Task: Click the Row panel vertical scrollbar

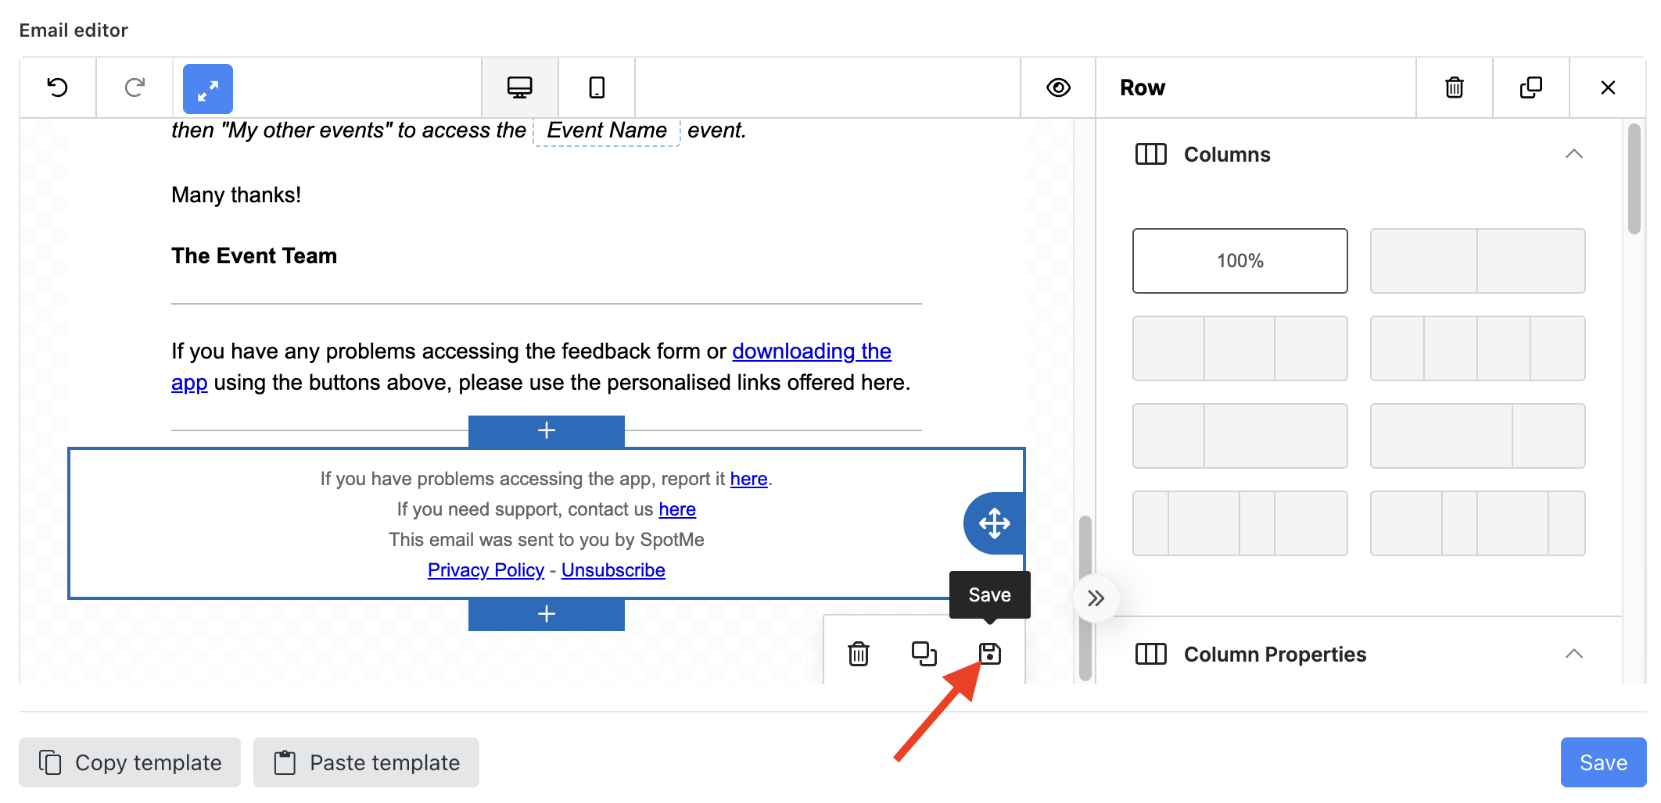Action: coord(1634,179)
